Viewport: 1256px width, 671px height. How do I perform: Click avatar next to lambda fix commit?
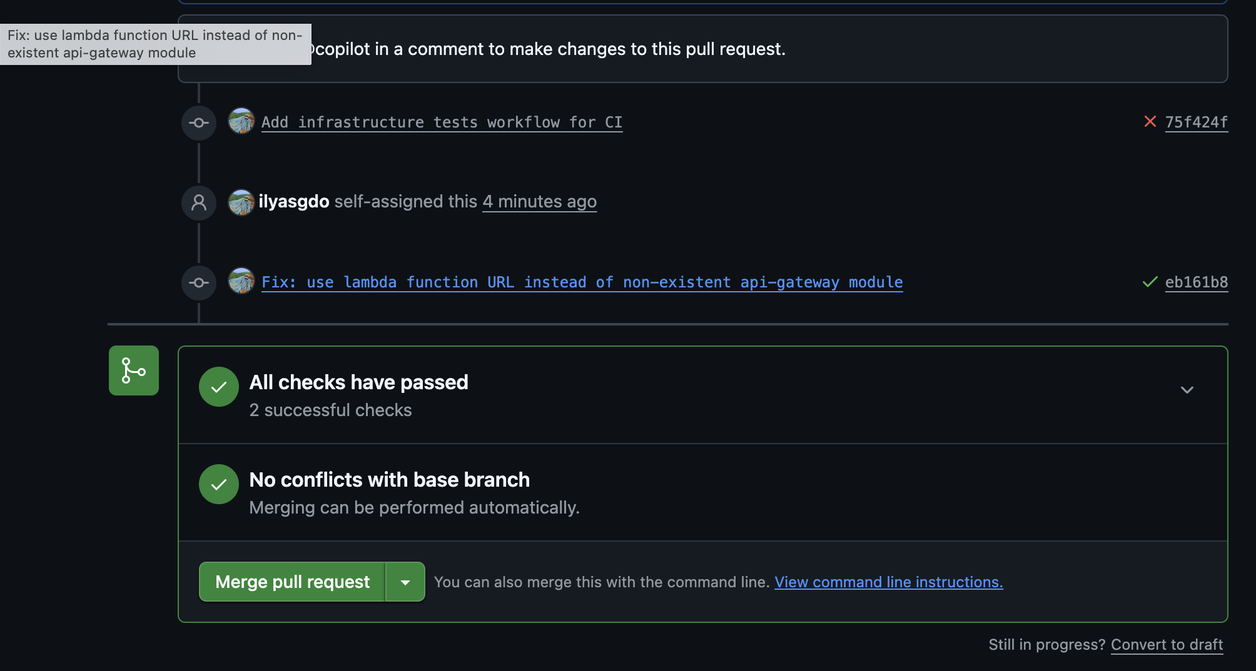[241, 281]
